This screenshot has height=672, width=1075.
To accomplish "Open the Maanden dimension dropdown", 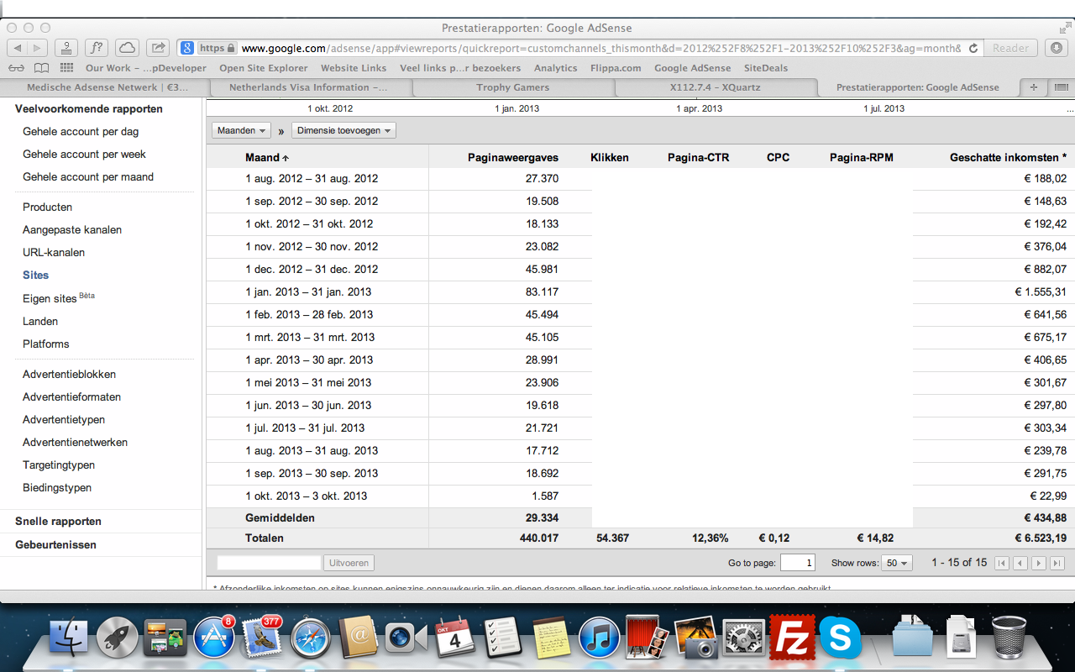I will [x=241, y=131].
